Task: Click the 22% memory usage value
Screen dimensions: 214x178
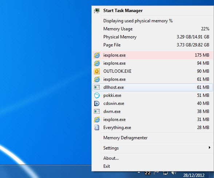Action: 205,29
